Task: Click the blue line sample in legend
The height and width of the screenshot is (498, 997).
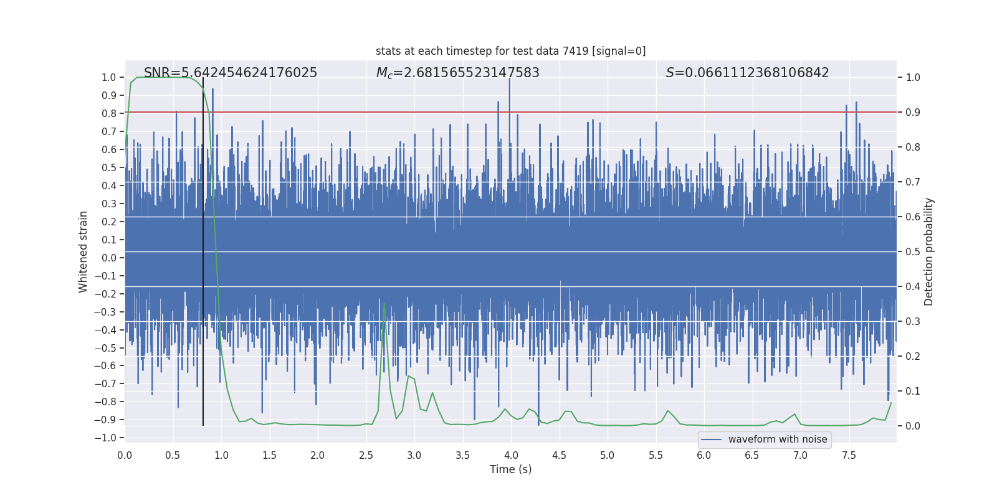Action: [711, 439]
